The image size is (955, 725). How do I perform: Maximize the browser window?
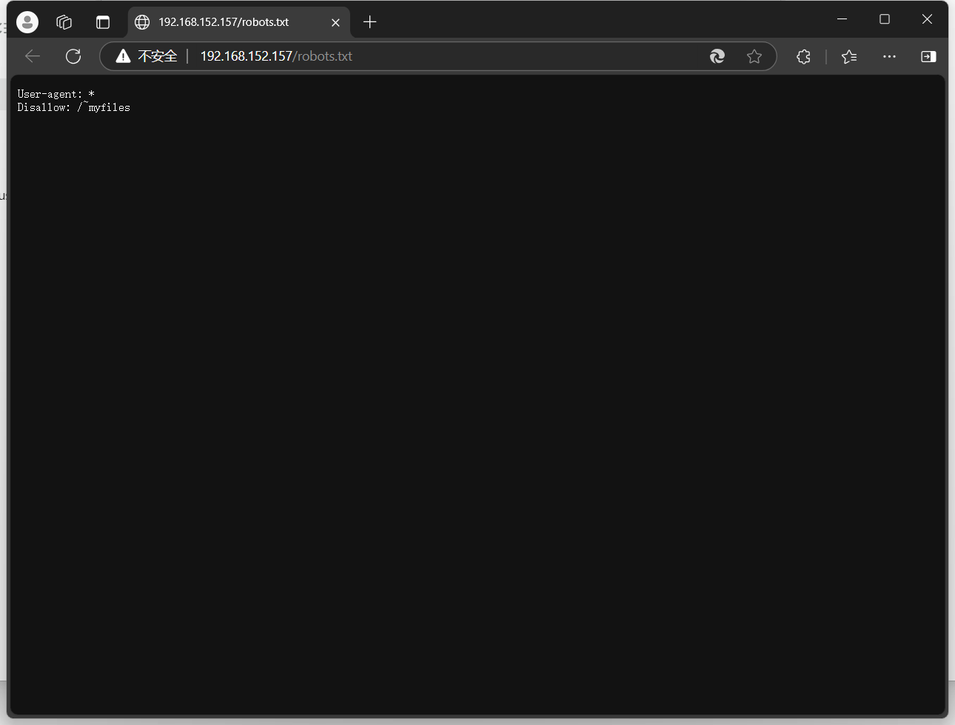(x=885, y=19)
